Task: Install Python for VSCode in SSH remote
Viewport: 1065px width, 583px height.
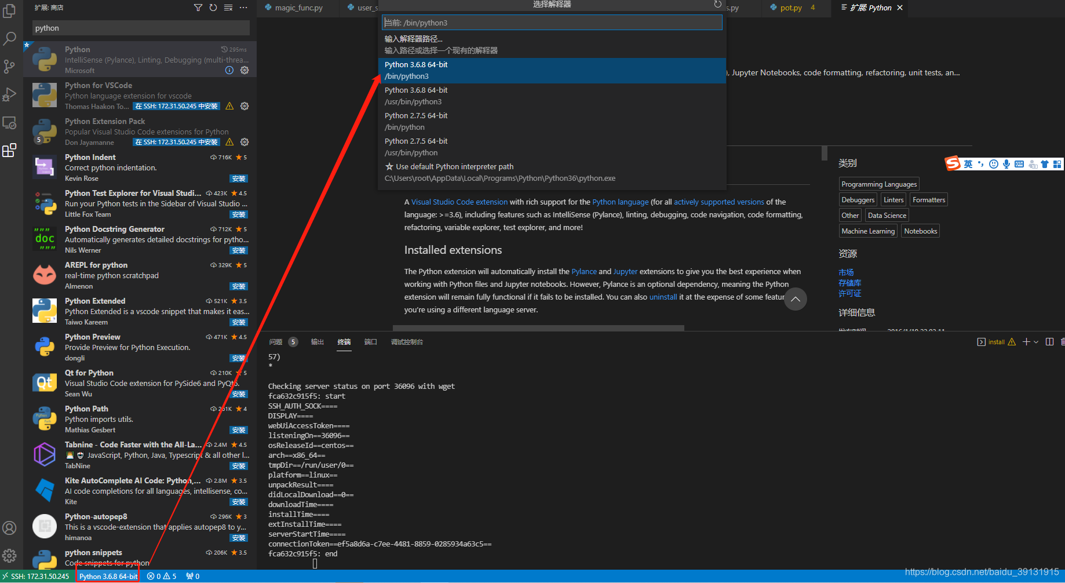Action: coord(176,106)
